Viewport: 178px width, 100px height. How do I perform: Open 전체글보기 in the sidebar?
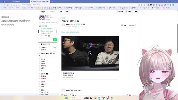coord(43,47)
